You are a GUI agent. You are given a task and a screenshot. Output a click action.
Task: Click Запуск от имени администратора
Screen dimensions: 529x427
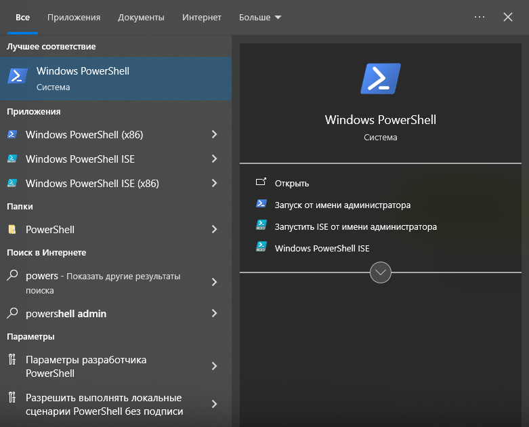343,205
